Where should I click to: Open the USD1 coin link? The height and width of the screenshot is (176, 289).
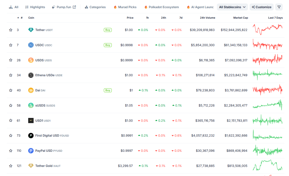tap(43, 121)
